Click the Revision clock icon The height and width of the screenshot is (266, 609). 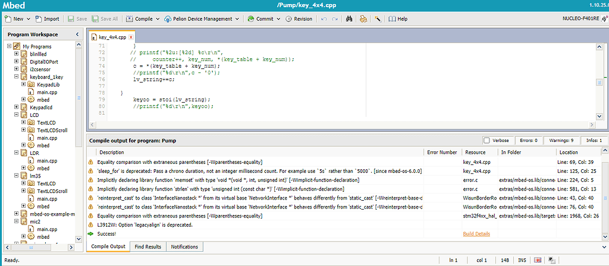click(x=288, y=18)
